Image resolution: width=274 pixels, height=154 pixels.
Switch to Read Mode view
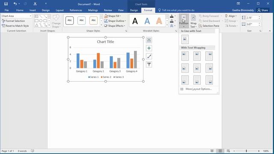[x=212, y=151]
